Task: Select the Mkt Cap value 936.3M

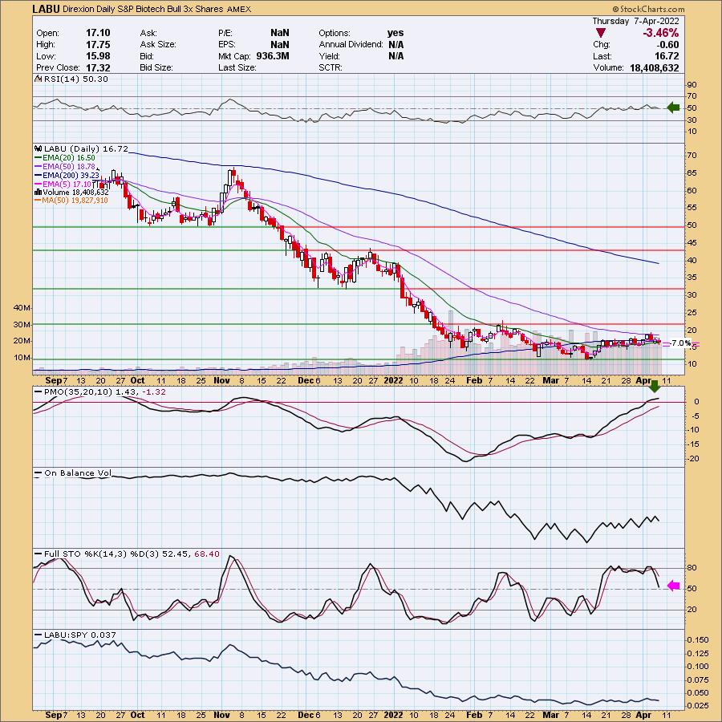Action: coord(273,56)
